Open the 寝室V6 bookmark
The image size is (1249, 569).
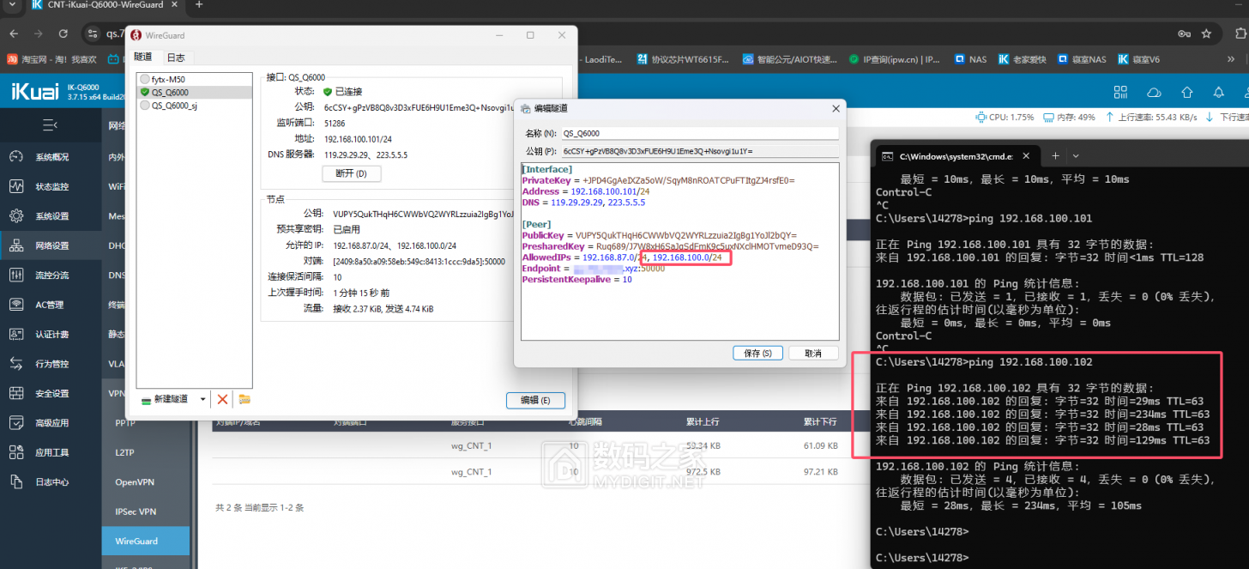1138,59
